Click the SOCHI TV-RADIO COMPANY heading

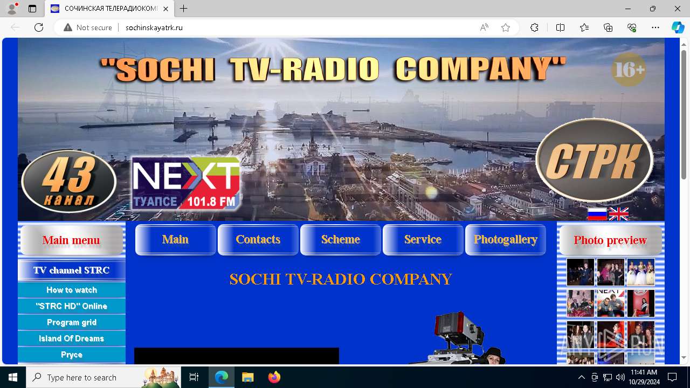[341, 279]
